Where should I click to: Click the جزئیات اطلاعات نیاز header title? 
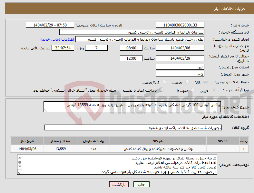[230, 9]
